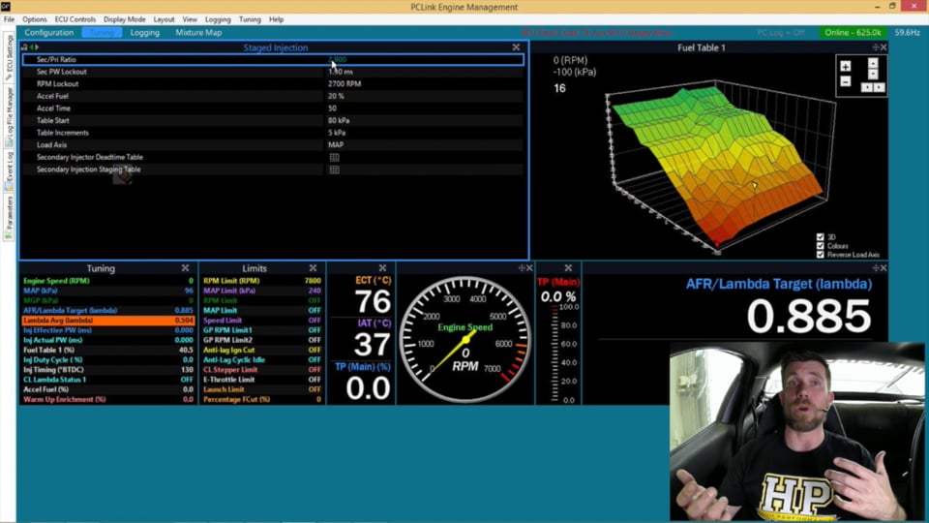Close the Tuning values panel

186,268
